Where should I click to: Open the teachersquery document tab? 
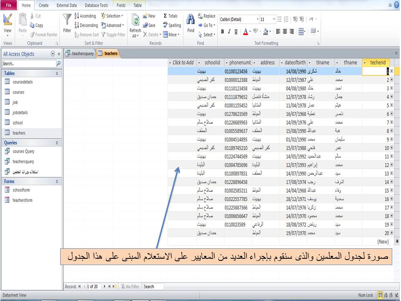pyautogui.click(x=80, y=53)
